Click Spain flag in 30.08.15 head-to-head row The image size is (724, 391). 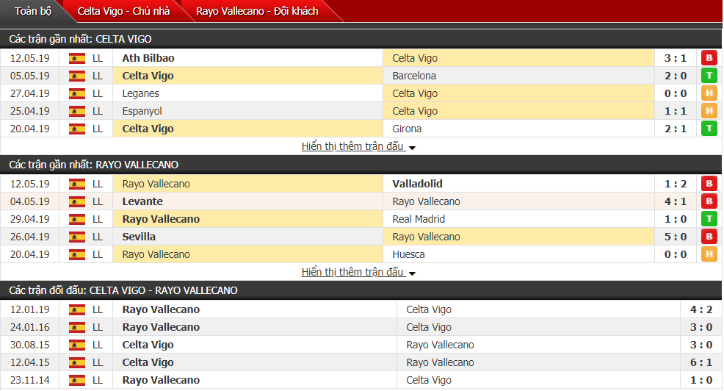click(77, 345)
